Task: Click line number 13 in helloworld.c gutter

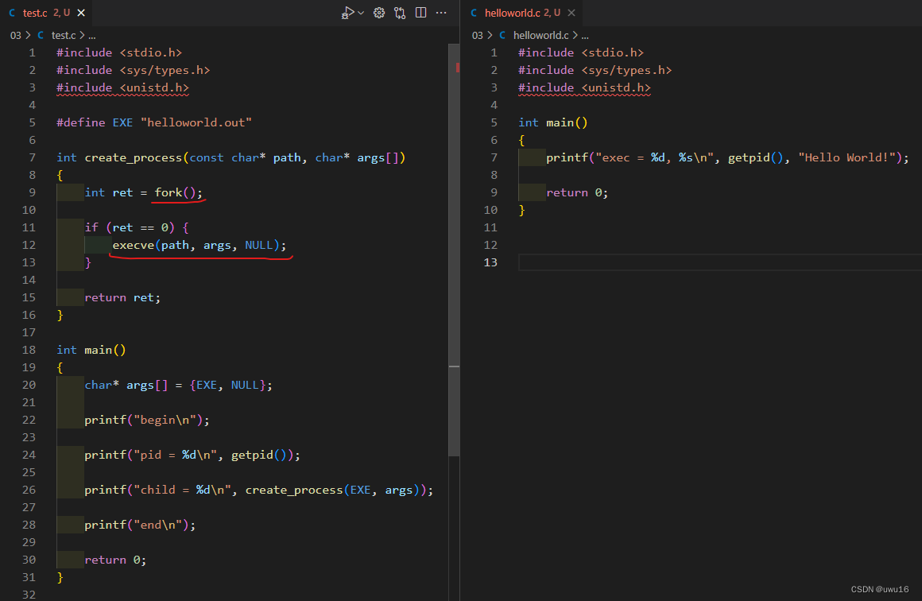Action: click(x=490, y=262)
